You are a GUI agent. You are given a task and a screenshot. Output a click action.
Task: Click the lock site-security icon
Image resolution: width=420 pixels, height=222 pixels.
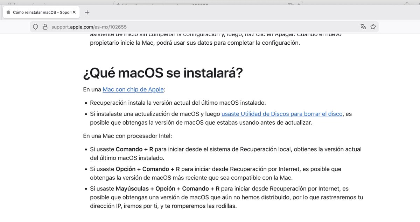coord(45,27)
